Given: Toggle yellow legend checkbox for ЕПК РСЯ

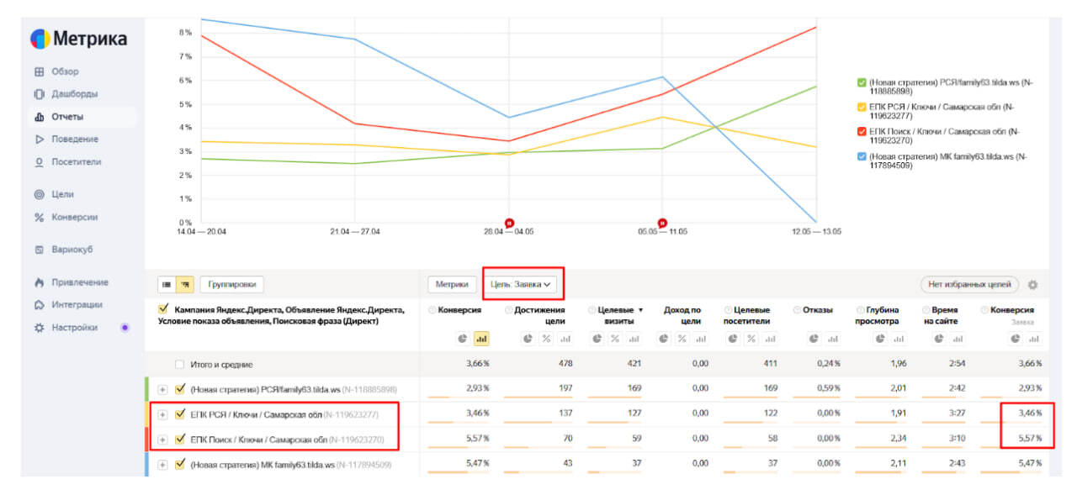Looking at the screenshot, I should click(x=861, y=107).
